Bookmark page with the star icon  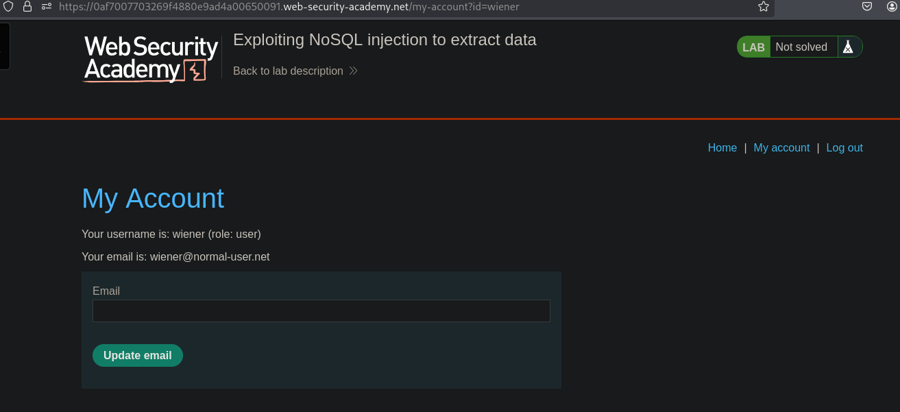tap(764, 7)
